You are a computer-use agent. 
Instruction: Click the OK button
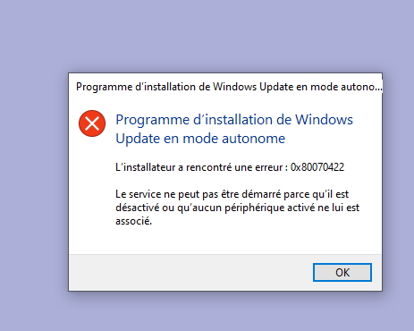coord(342,272)
